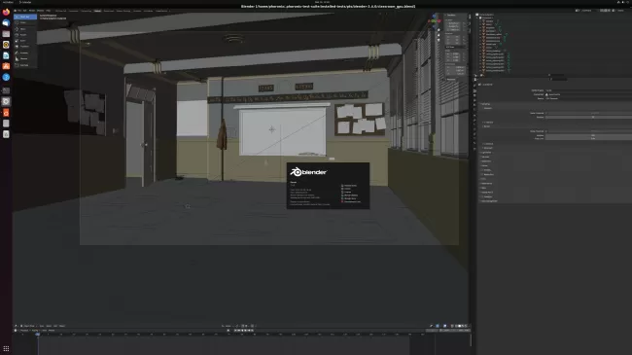The width and height of the screenshot is (632, 355).
Task: Open the File menu
Action: coord(18,11)
